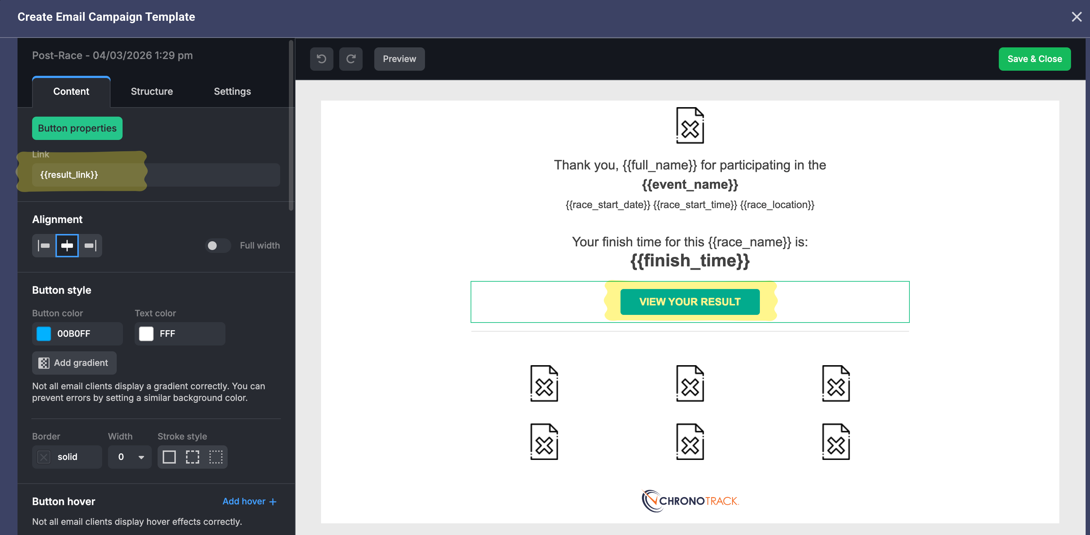Select center alignment icon

point(67,246)
